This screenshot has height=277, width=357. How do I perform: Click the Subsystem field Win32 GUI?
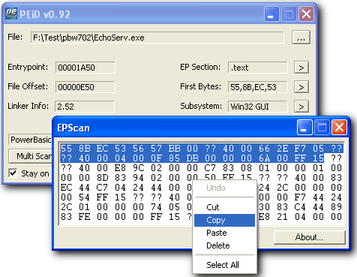[x=258, y=107]
